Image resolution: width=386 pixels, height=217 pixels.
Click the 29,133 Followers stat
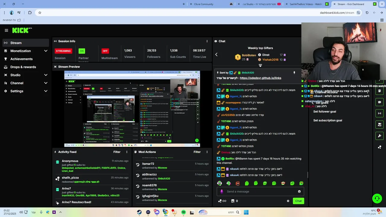tap(153, 53)
